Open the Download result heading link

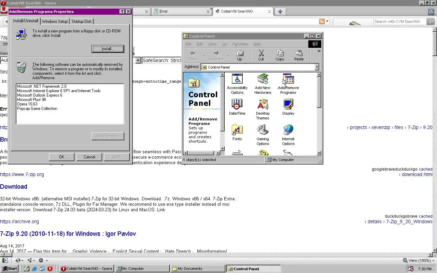point(14,187)
